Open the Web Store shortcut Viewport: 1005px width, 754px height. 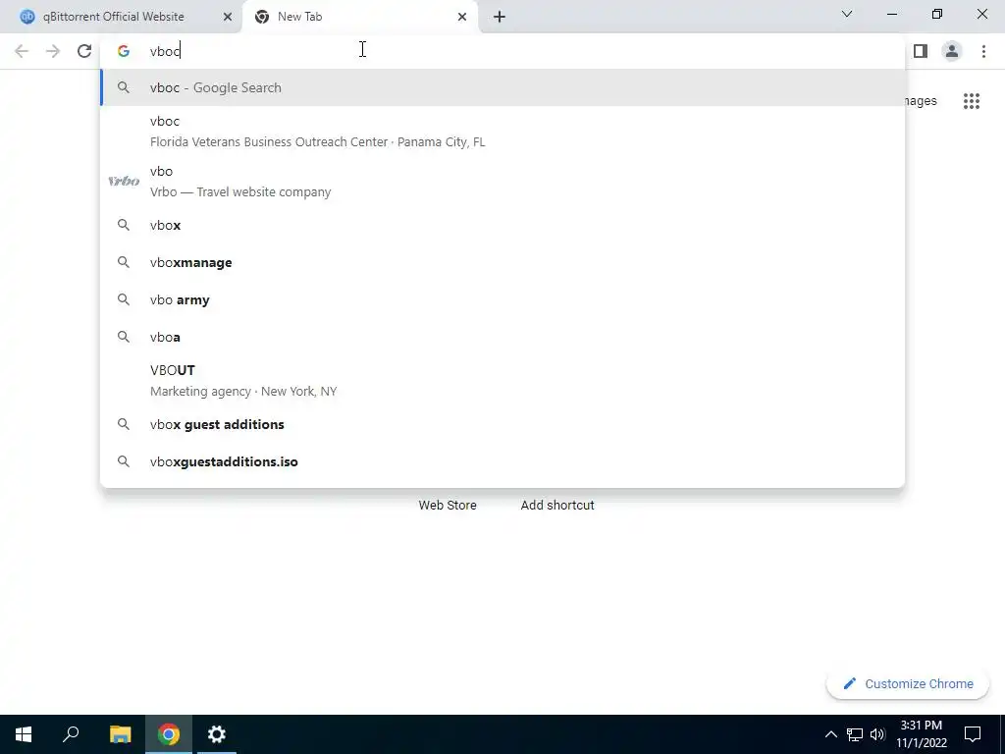(448, 505)
